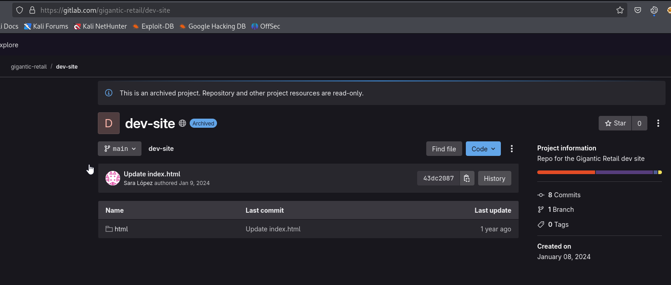This screenshot has width=671, height=285.
Task: Click the info icon in archived notice
Action: tap(109, 93)
